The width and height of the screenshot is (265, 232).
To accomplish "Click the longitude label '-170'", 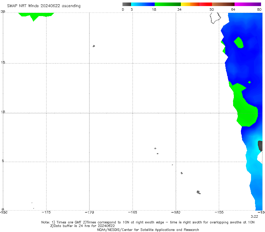I will (90, 212).
